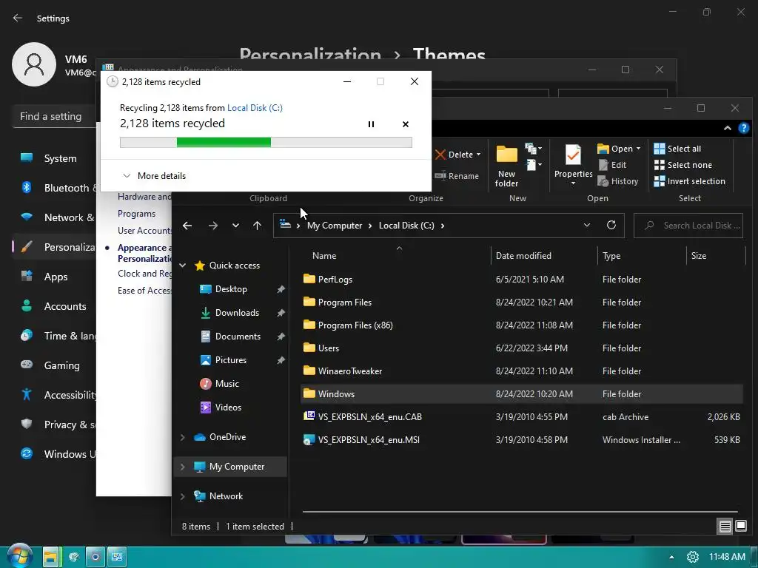The image size is (758, 568).
Task: Go back in File Explorer
Action: tap(187, 226)
